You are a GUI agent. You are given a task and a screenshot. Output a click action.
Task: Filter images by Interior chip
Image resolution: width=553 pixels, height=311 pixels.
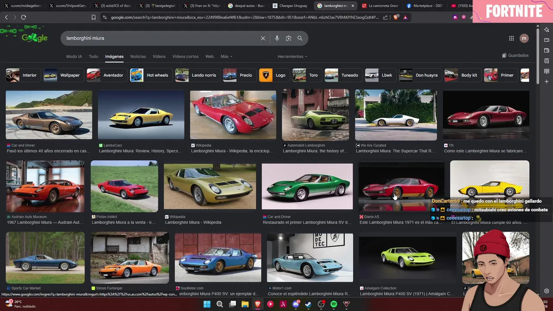pos(22,75)
